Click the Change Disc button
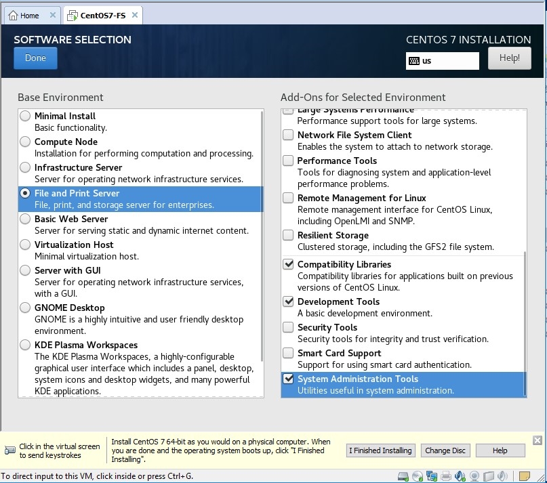The width and height of the screenshot is (547, 483). coord(445,450)
